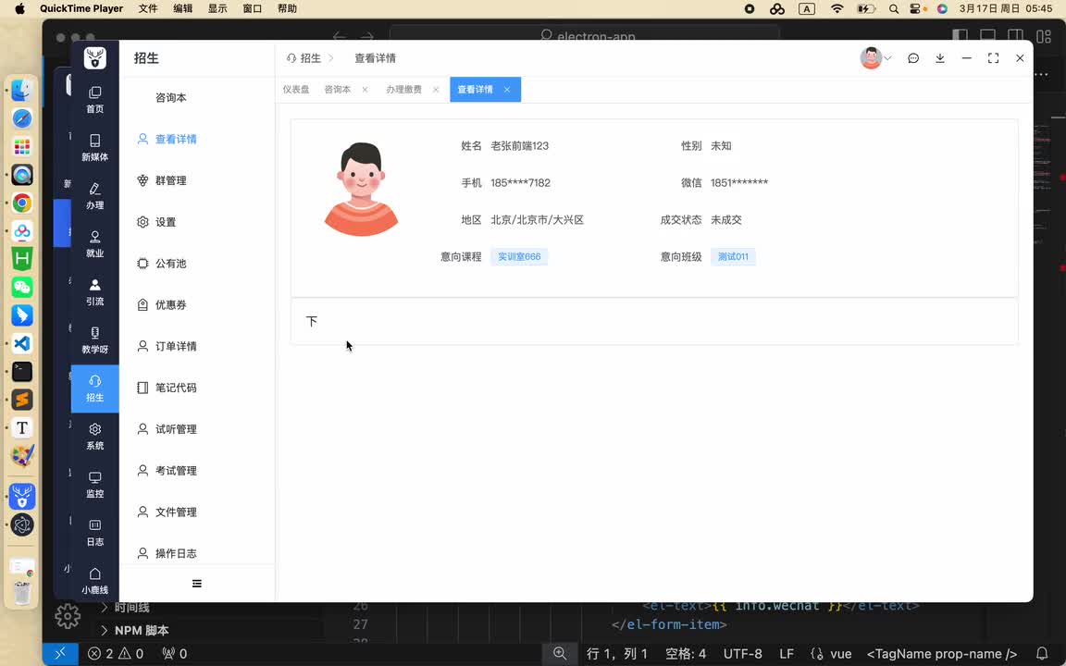
Task: Open the 新媒体 section in dark sidebar
Action: click(x=94, y=147)
